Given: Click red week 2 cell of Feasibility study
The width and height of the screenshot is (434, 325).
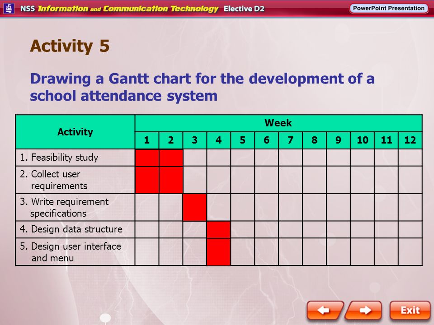Looking at the screenshot, I should click(171, 158).
